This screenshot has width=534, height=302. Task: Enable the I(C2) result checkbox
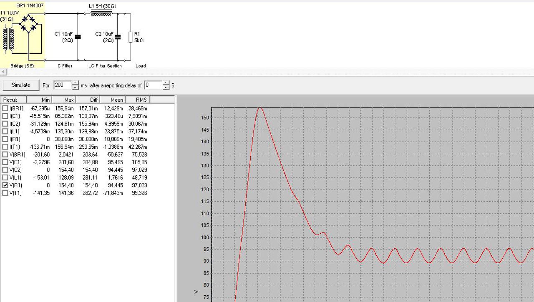click(x=5, y=124)
